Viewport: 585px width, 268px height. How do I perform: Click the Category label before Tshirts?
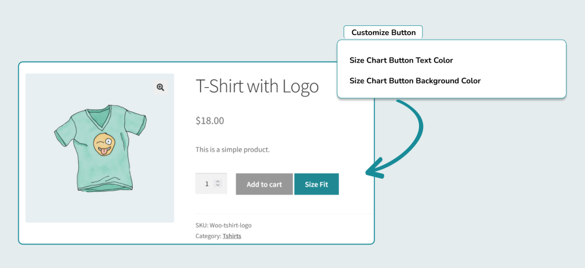tap(208, 236)
